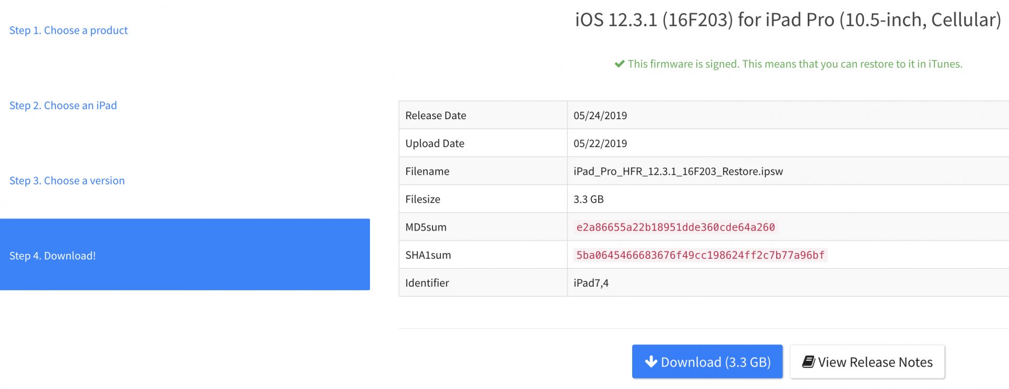1009x389 pixels.
Task: Click the release notes book icon
Action: 808,362
